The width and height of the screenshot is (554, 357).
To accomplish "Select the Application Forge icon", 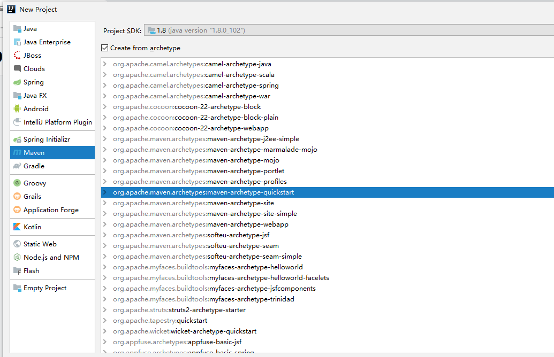I will coord(17,209).
